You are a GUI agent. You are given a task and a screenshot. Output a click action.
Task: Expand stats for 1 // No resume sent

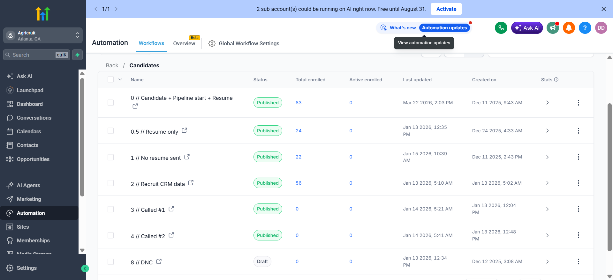pos(547,157)
